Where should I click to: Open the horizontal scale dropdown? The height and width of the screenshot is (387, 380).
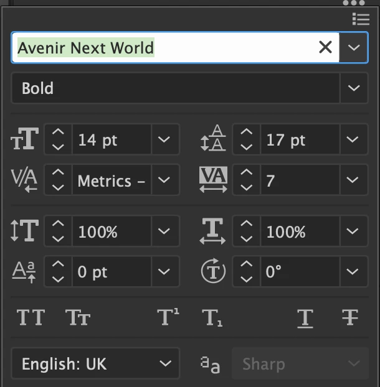point(353,231)
